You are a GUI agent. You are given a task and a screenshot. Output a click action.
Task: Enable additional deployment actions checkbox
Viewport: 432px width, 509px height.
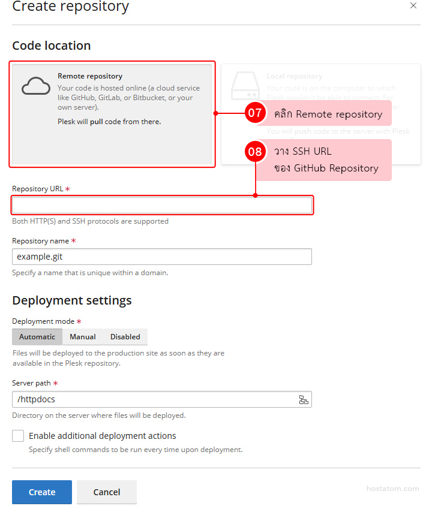[x=18, y=436]
